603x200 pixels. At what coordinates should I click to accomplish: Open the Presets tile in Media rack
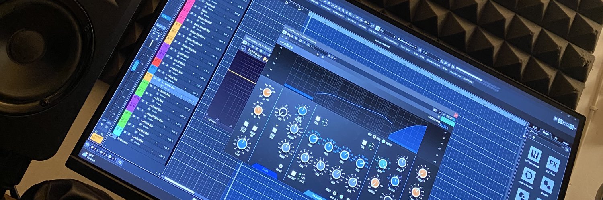(x=547, y=184)
